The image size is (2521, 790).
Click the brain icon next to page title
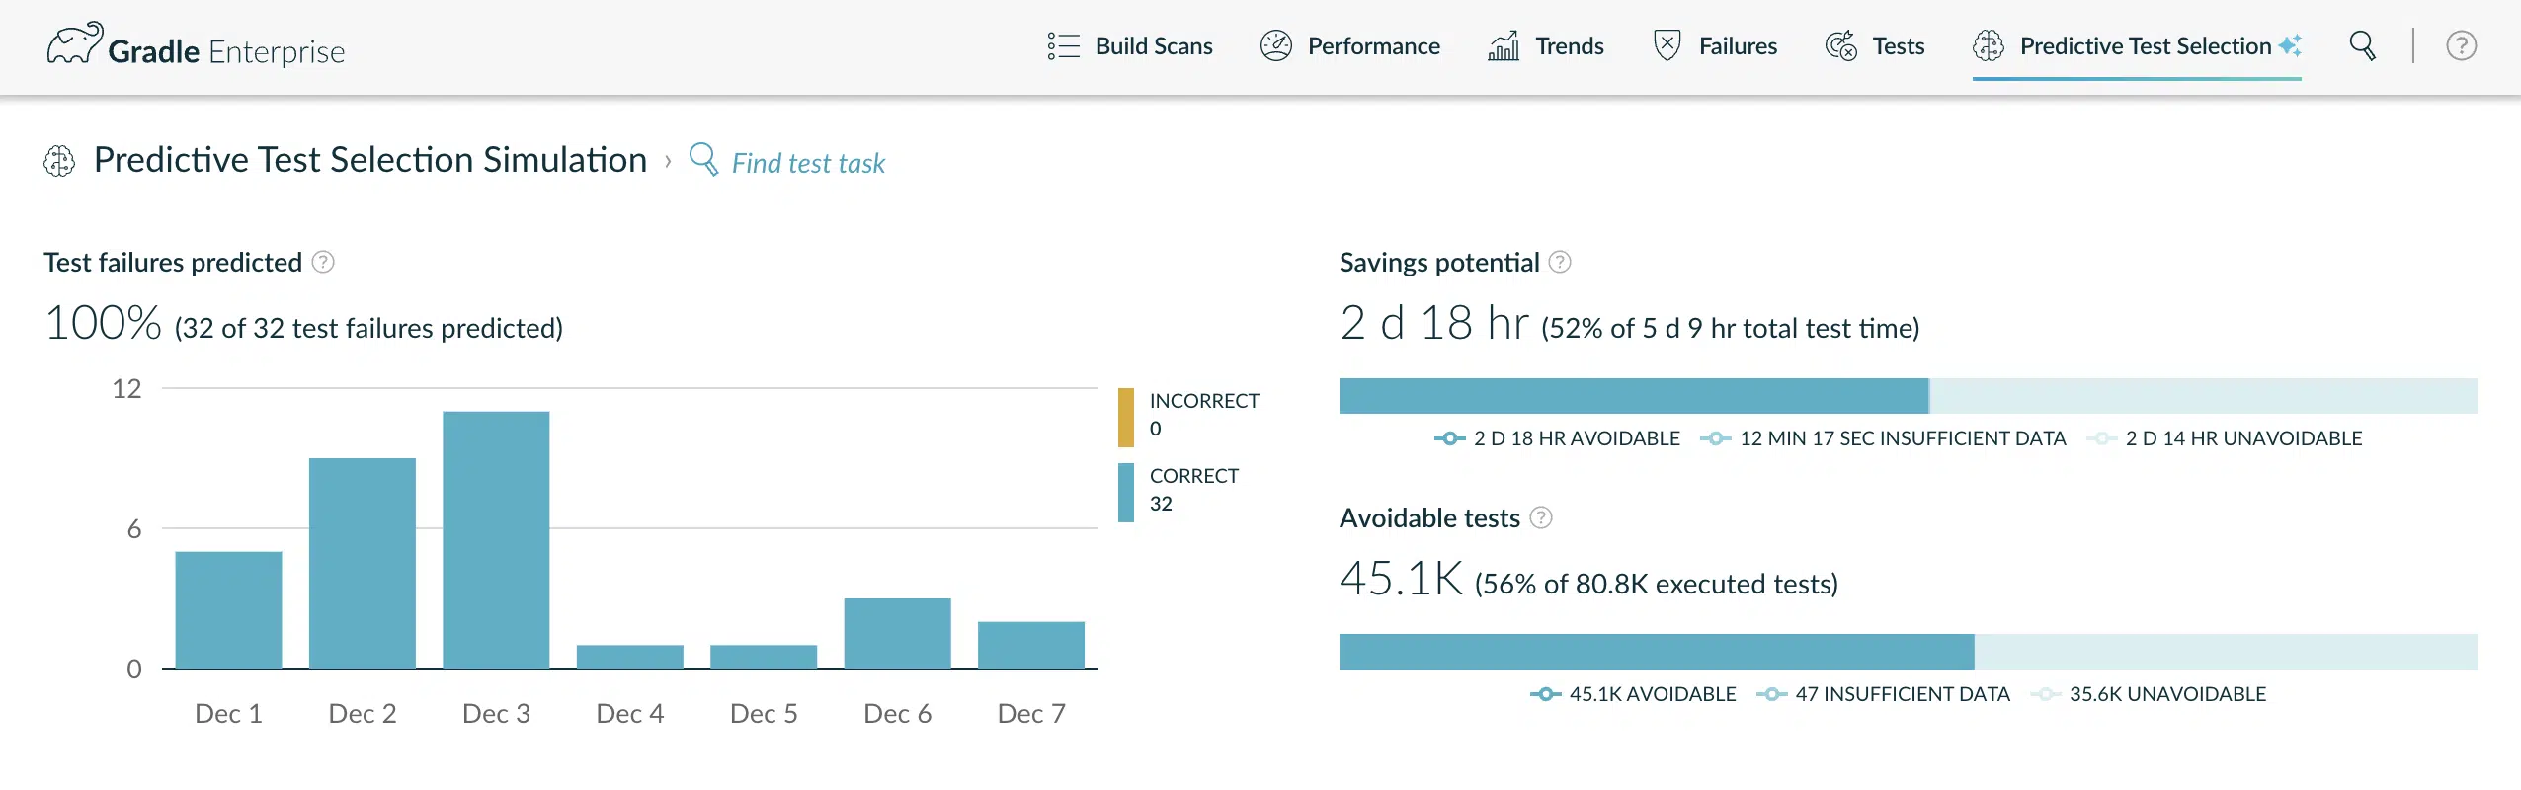[59, 160]
